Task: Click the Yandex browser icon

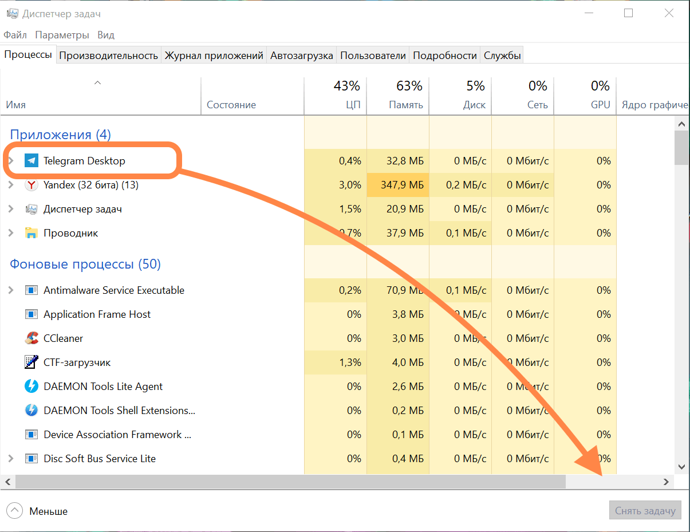Action: [x=31, y=185]
